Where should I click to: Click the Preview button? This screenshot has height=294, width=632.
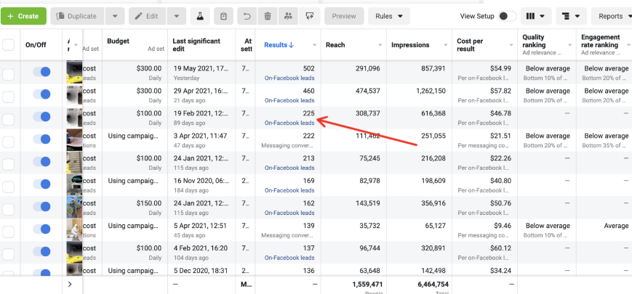tap(344, 16)
